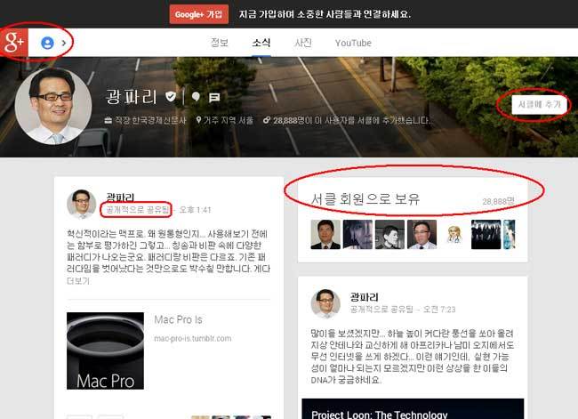Open the Mac Pro Is link title
The height and width of the screenshot is (419, 578).
coord(178,319)
